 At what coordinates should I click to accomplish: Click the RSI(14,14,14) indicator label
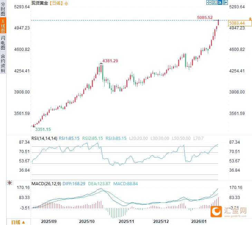click(x=44, y=138)
